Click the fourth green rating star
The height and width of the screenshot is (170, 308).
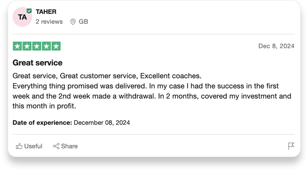[x=46, y=46]
